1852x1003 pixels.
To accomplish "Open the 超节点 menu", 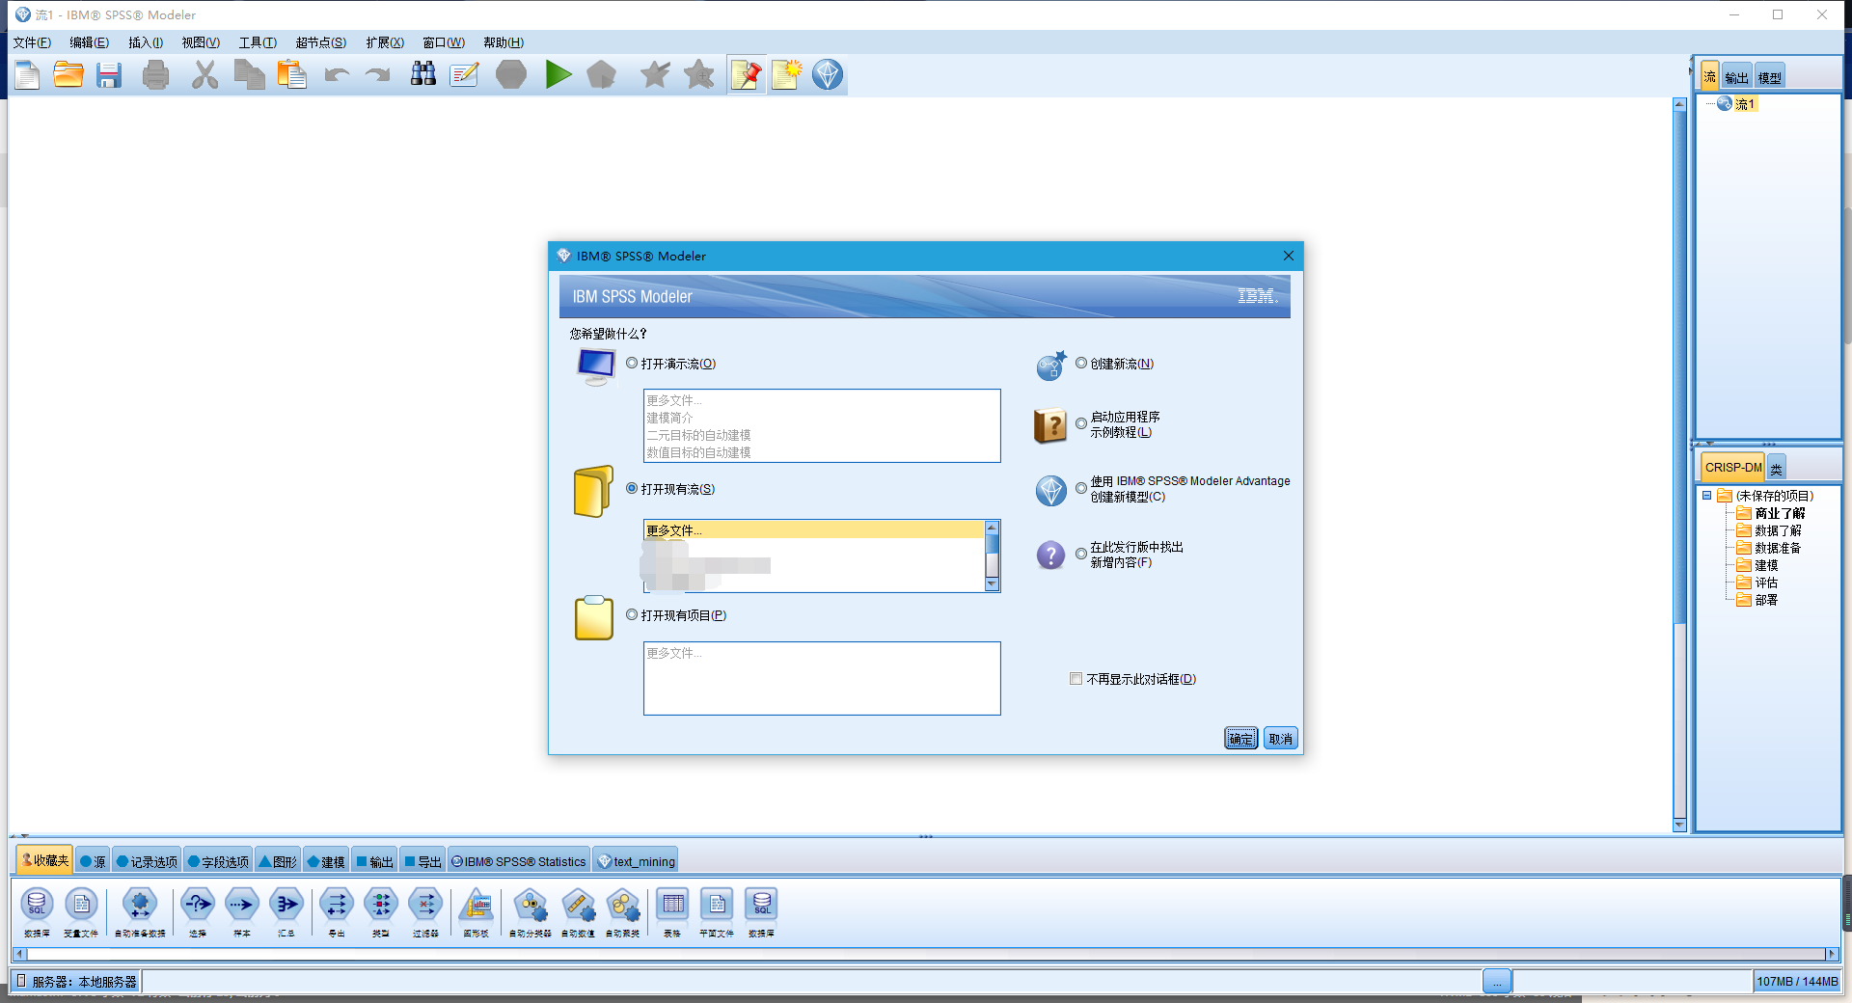I will pyautogui.click(x=321, y=42).
